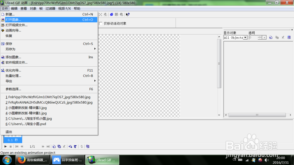Enable the 仅移动活动对象 checkbox
This screenshot has width=294, height=165.
click(x=101, y=23)
